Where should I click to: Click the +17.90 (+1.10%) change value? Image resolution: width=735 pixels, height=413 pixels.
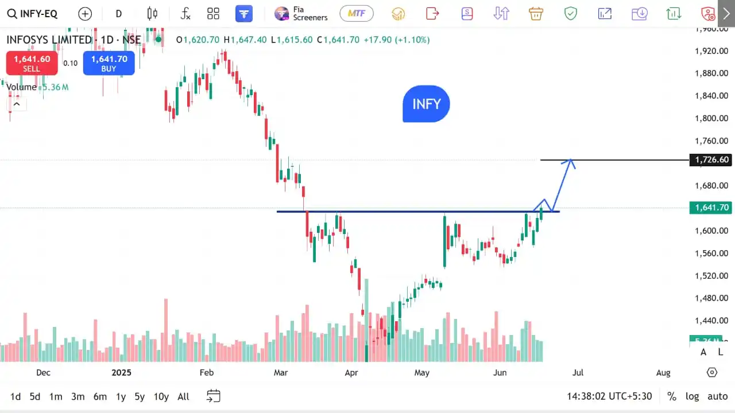tap(397, 40)
